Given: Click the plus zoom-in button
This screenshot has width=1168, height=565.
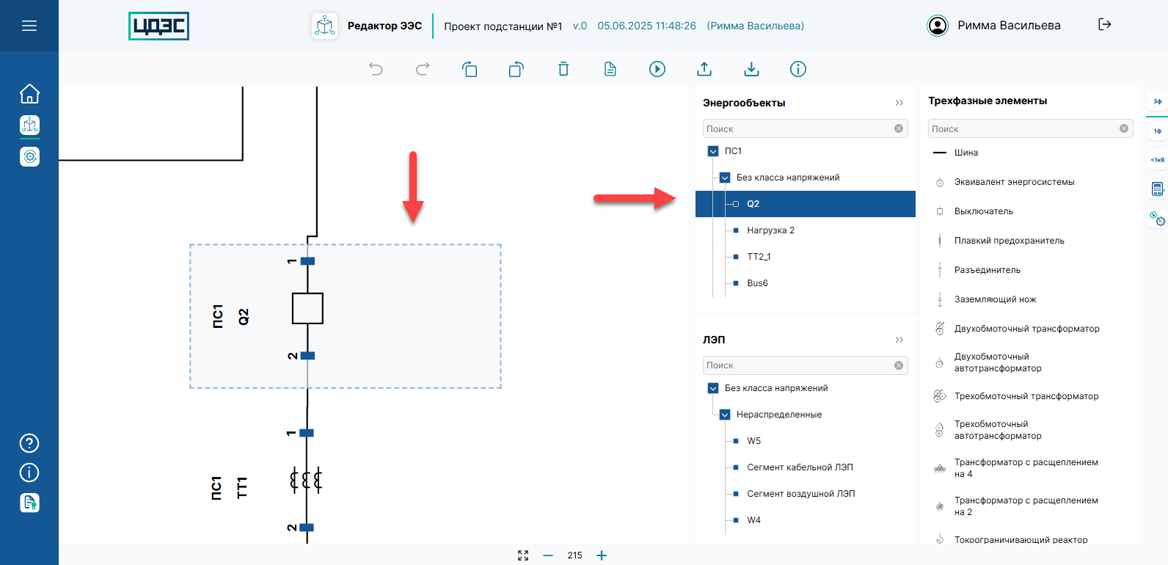Looking at the screenshot, I should click(602, 555).
